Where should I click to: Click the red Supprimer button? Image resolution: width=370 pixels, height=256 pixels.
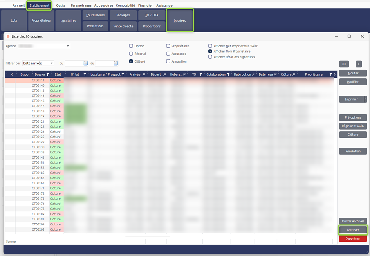click(x=353, y=238)
